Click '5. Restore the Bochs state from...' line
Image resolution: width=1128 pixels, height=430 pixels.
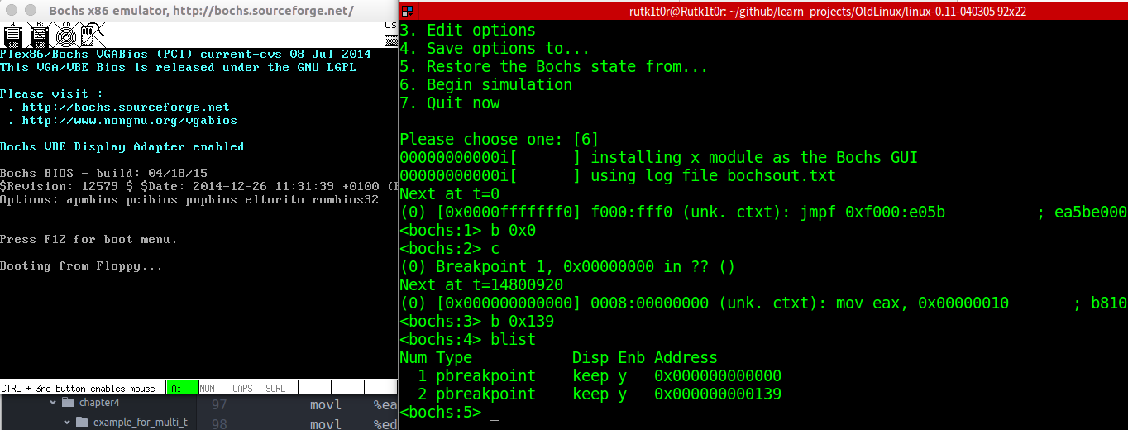coord(554,66)
